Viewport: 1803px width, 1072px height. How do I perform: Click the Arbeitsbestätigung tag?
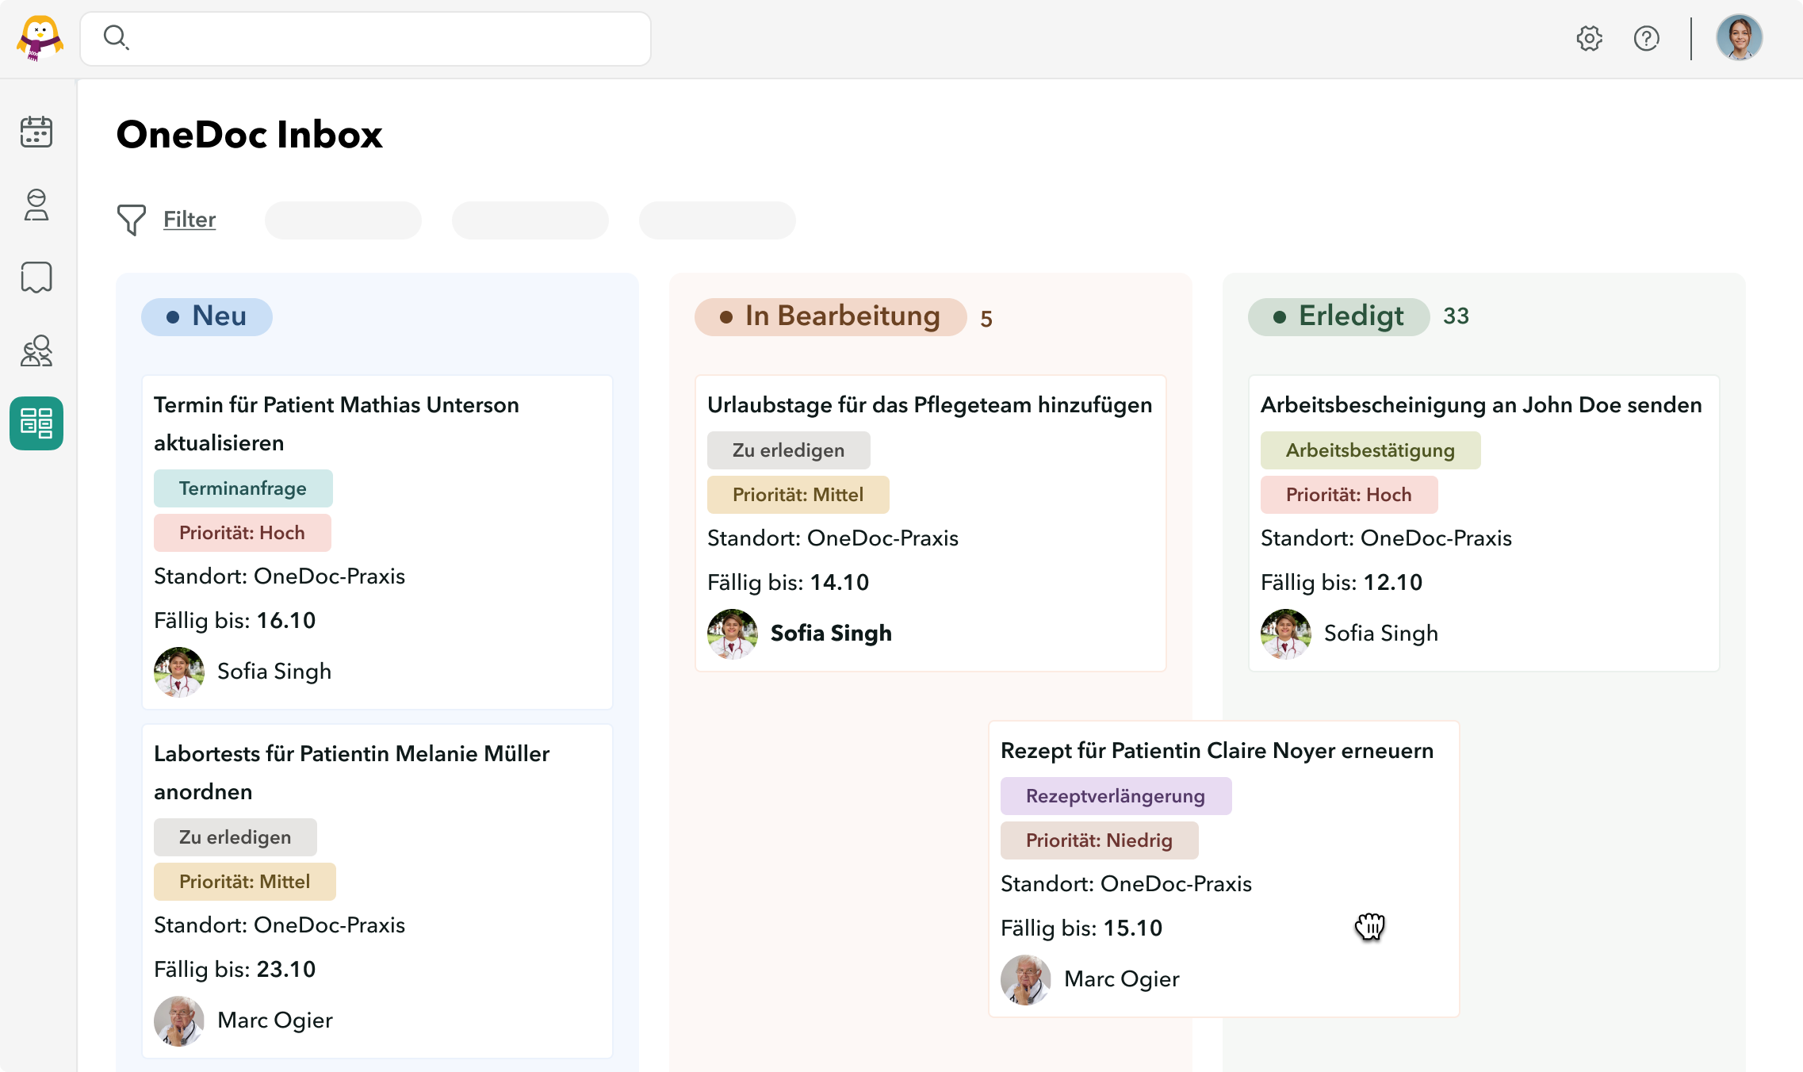click(x=1371, y=450)
